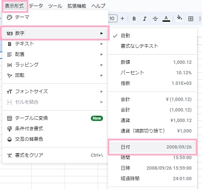
Task: Select the checked 自動 format option
Action: click(x=153, y=36)
